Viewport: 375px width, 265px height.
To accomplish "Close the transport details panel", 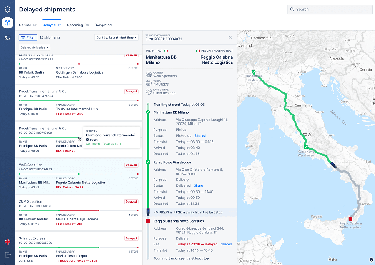I will pos(230,37).
